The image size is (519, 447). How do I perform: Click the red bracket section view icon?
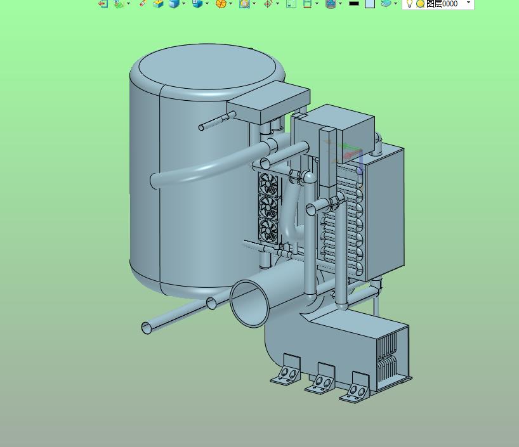(x=307, y=4)
